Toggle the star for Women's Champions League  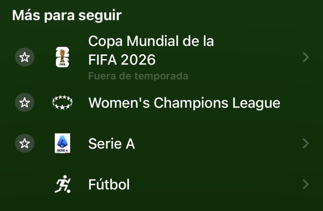(x=25, y=103)
